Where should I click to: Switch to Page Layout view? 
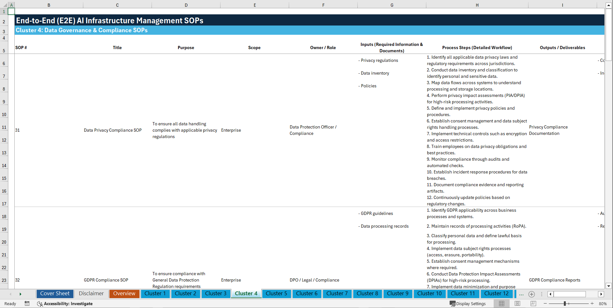point(518,304)
